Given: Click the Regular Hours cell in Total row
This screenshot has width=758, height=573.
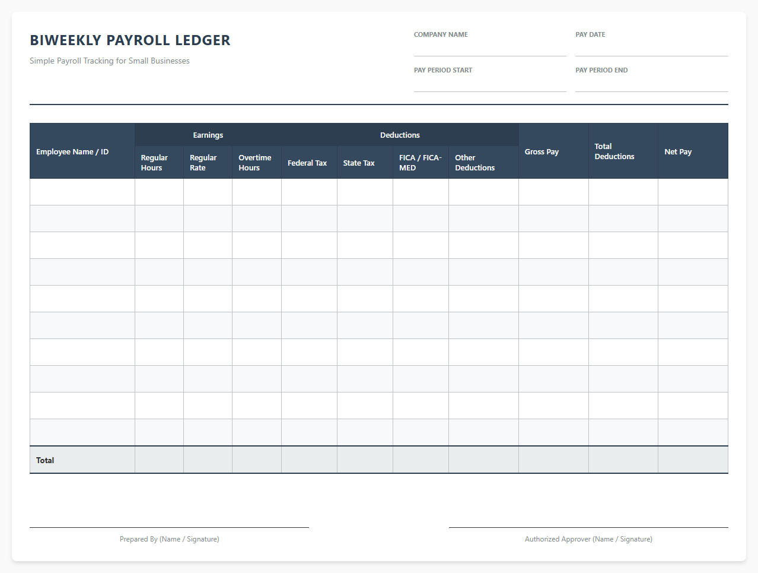Looking at the screenshot, I should [159, 460].
